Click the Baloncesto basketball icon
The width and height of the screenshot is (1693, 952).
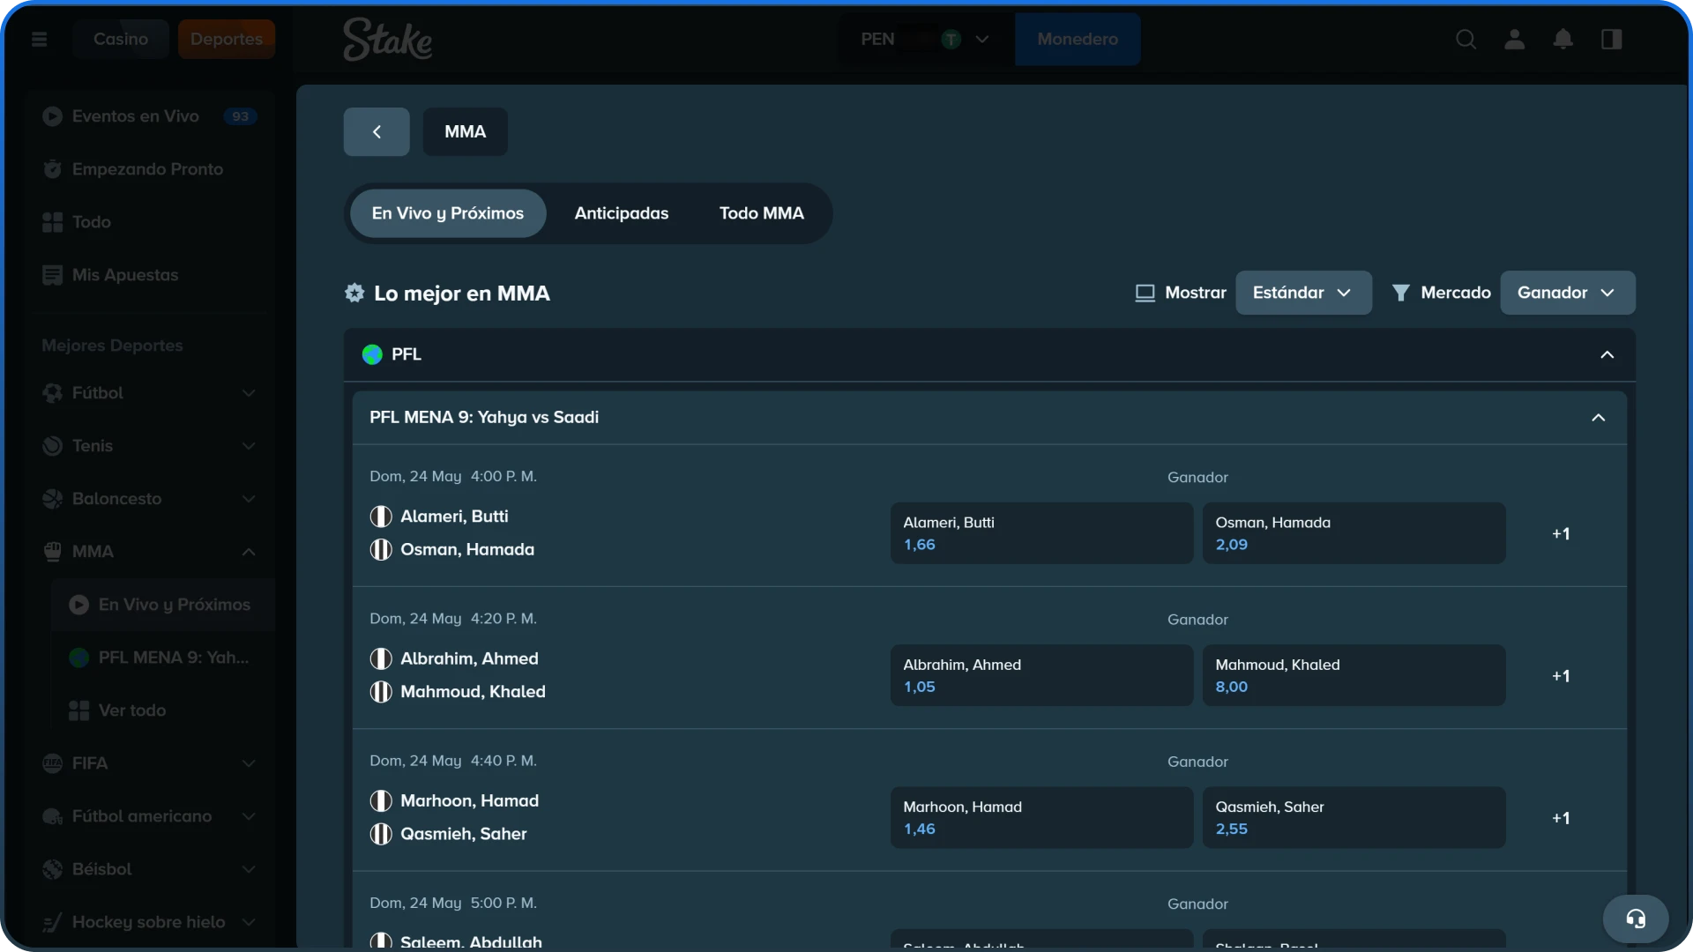click(x=53, y=499)
